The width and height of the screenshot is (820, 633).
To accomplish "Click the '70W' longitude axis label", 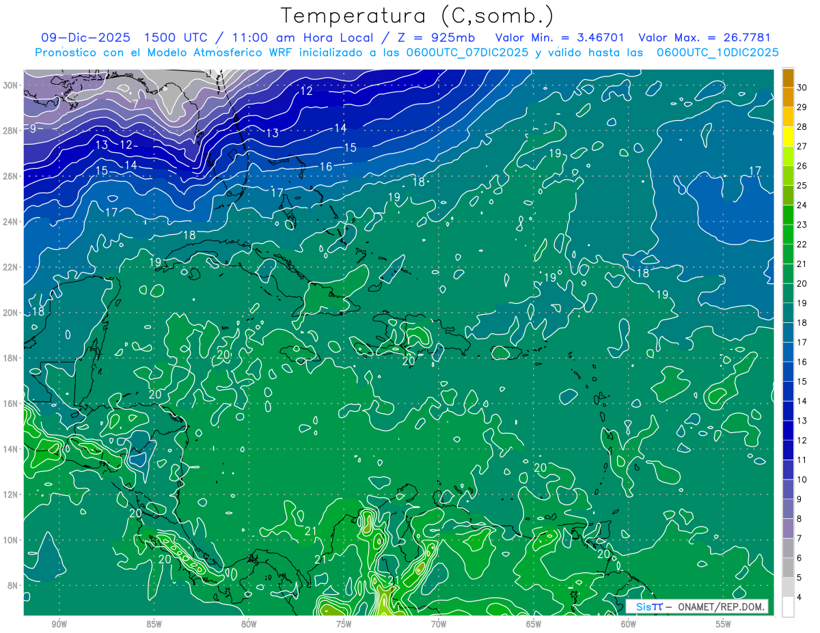I will pyautogui.click(x=439, y=624).
